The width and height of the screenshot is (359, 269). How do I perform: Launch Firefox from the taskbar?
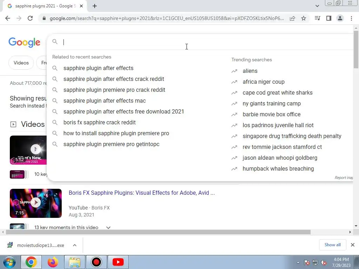pos(53,262)
